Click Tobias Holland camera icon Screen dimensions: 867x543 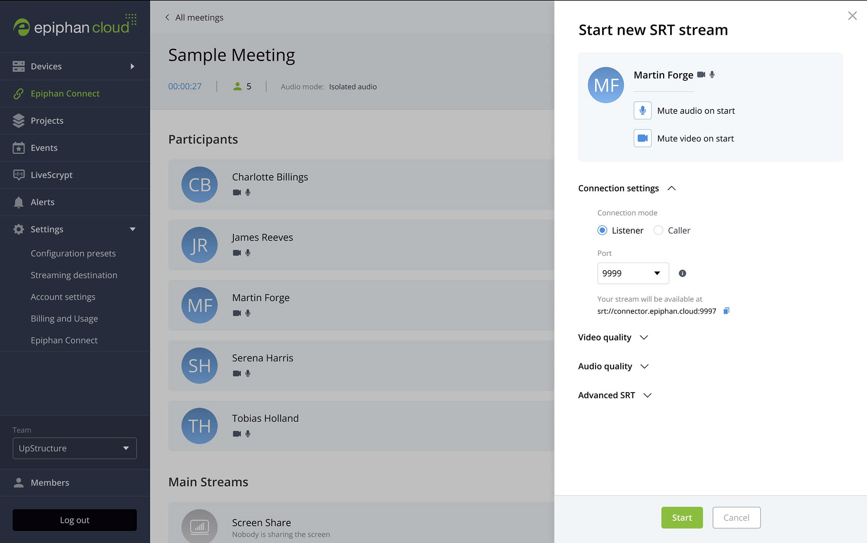[x=237, y=434]
